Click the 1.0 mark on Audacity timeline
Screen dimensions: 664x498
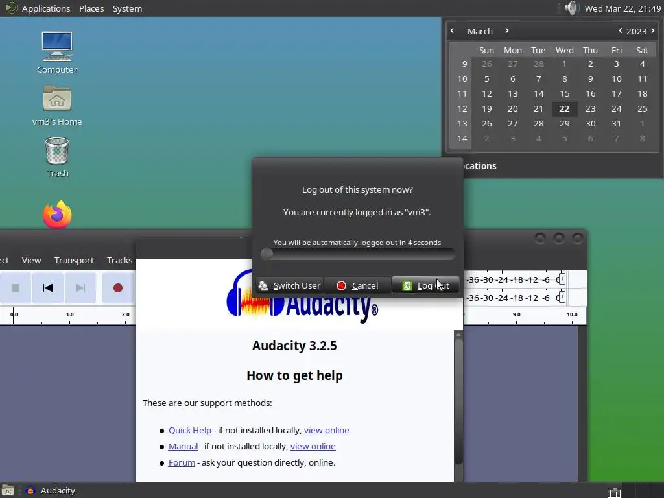(70, 314)
